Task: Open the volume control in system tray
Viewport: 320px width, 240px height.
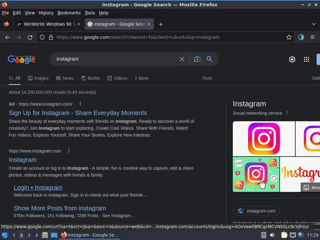Action: coord(272,235)
